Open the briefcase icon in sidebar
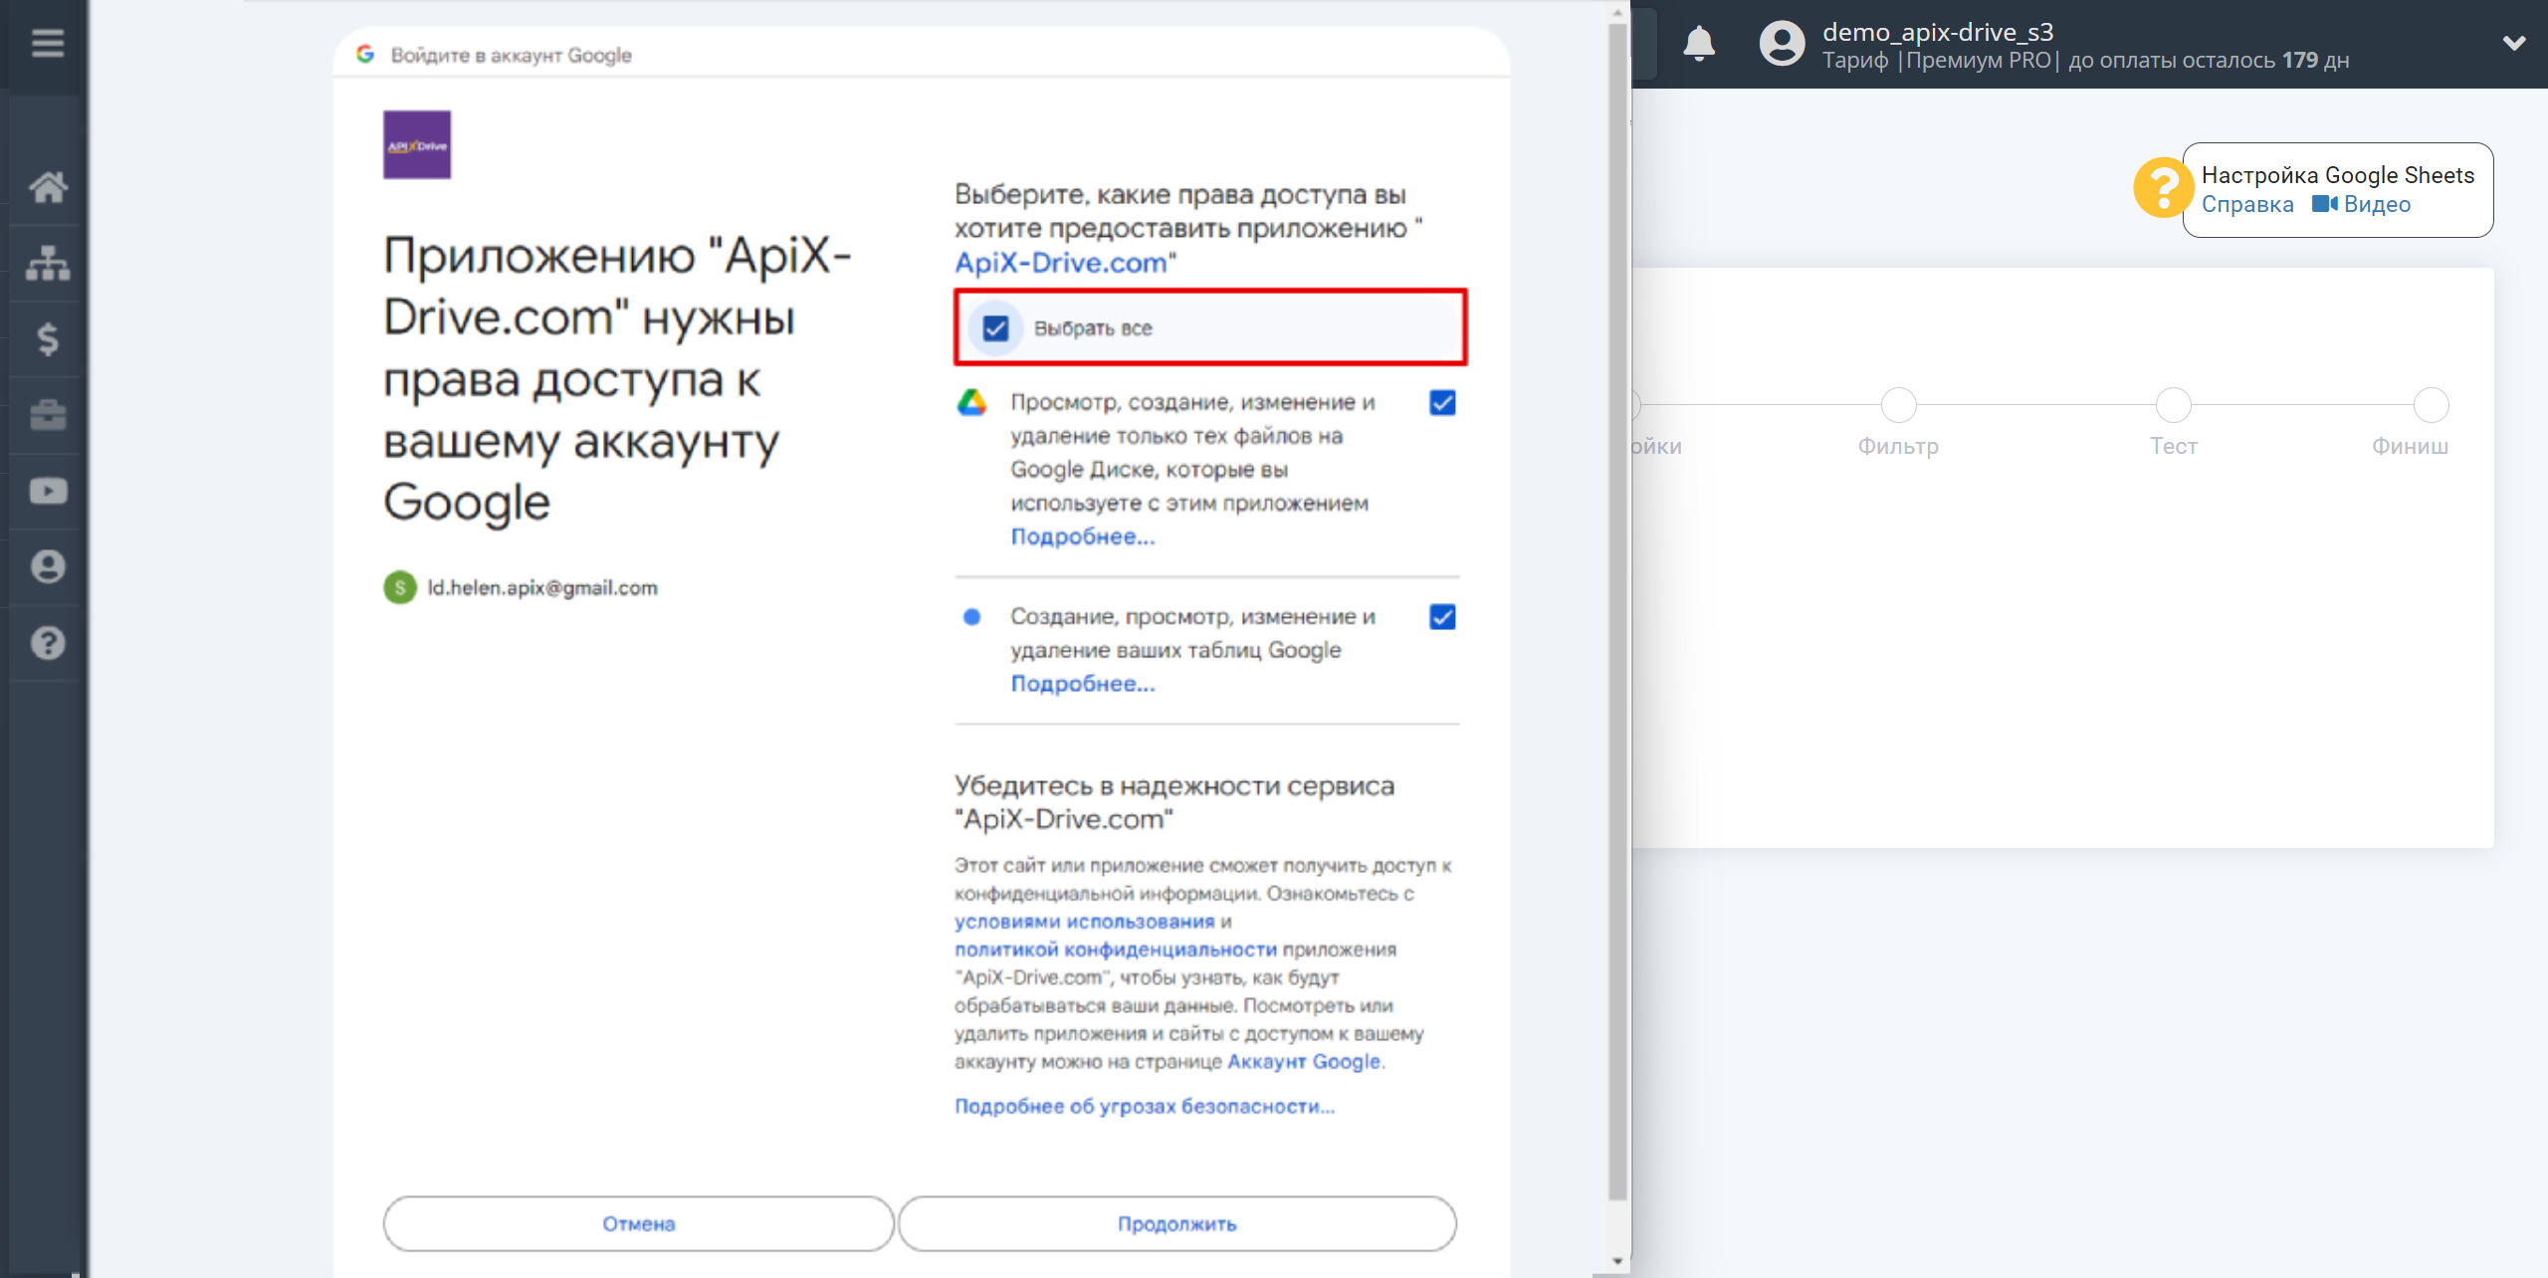Viewport: 2548px width, 1278px height. point(47,415)
